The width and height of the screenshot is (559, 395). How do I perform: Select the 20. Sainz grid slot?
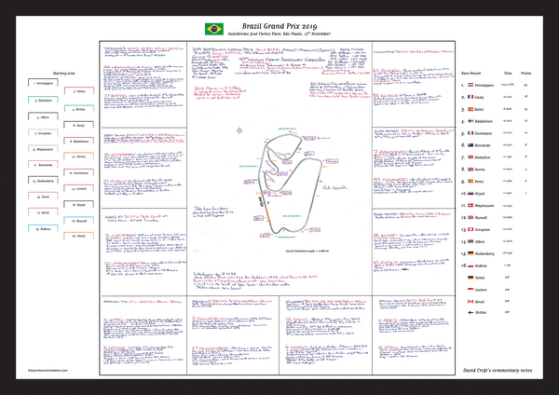(79, 236)
